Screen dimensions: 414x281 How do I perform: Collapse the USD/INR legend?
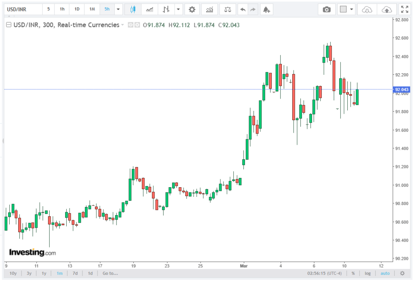[8, 25]
